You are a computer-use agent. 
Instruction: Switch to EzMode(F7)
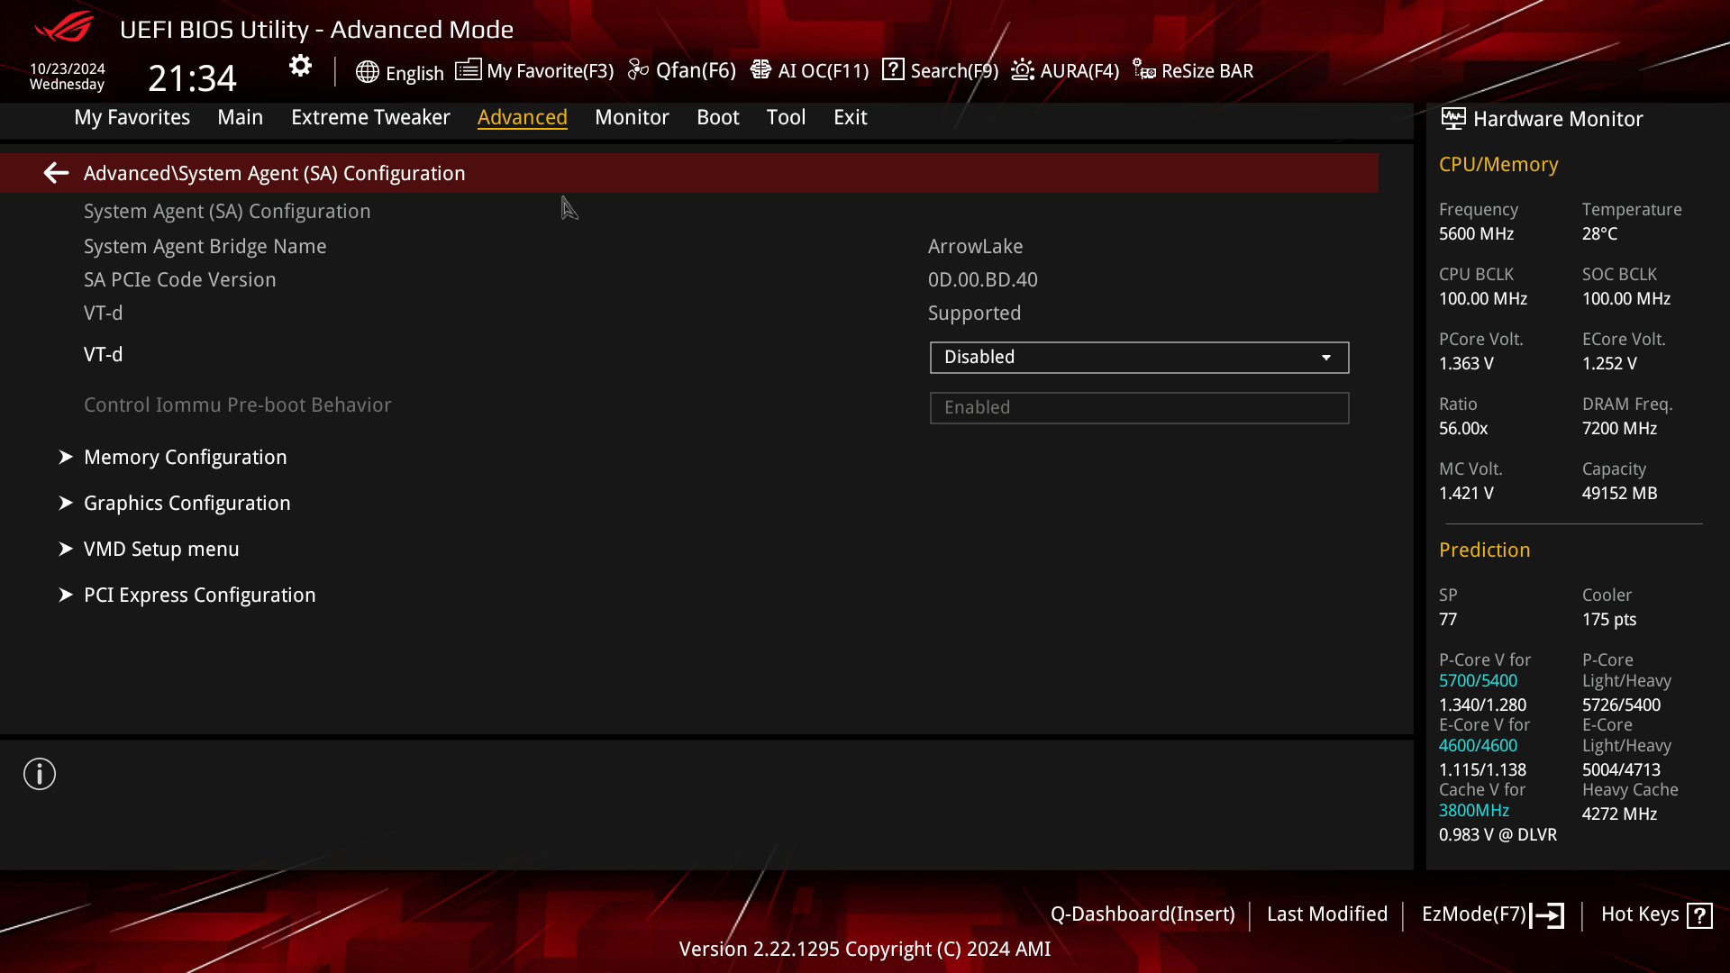(x=1491, y=914)
